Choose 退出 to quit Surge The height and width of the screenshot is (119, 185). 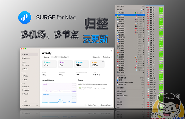click(x=130, y=108)
